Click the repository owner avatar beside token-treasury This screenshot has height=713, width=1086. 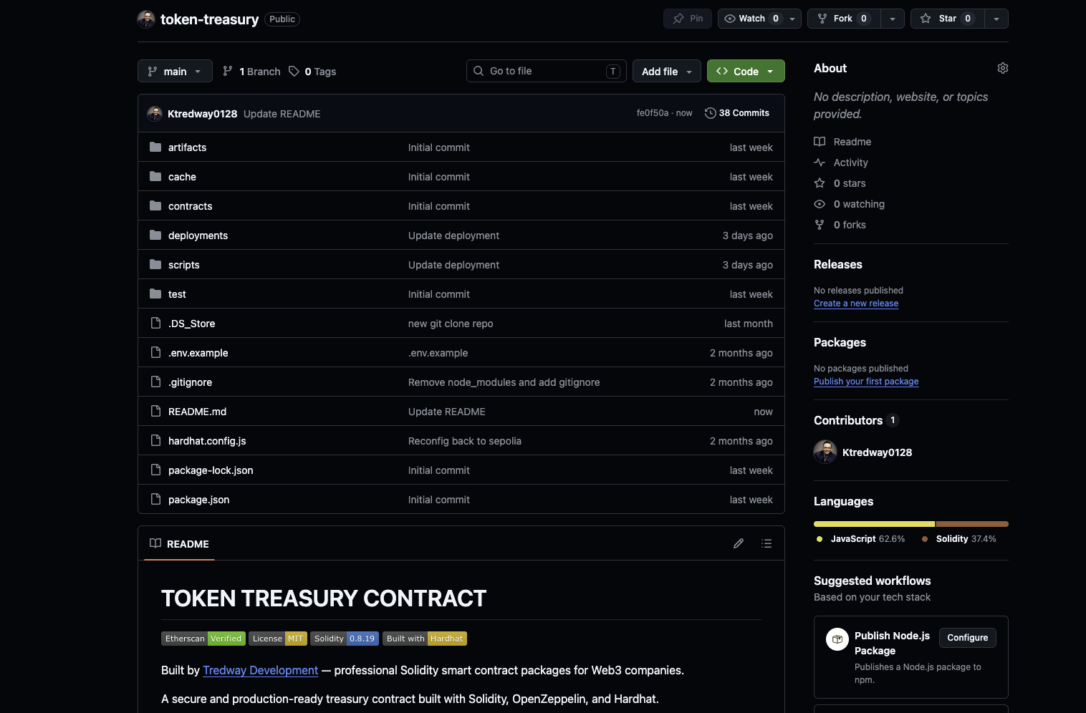146,19
